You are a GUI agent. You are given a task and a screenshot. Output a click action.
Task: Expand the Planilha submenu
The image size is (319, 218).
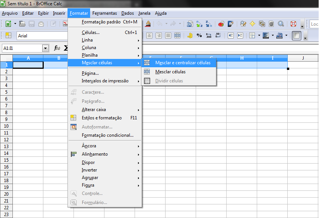pos(105,55)
